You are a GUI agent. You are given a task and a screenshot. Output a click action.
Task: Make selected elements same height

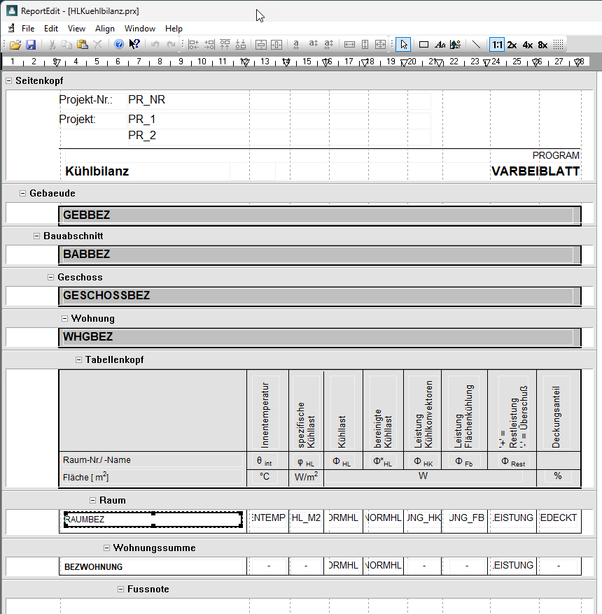(365, 45)
